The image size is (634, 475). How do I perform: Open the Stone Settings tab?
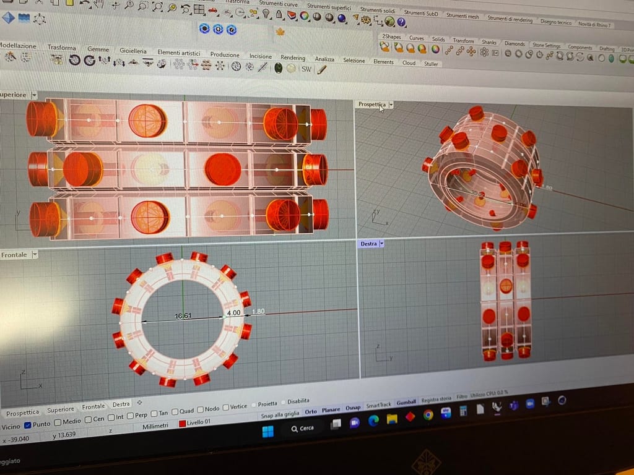click(x=546, y=45)
